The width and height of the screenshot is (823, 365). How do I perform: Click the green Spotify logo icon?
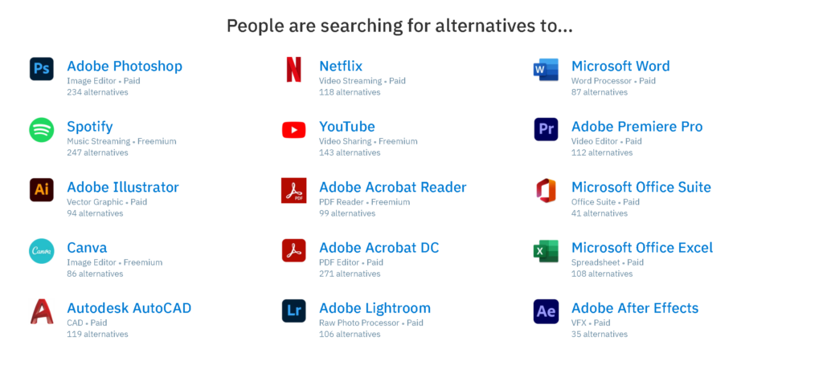pyautogui.click(x=42, y=129)
